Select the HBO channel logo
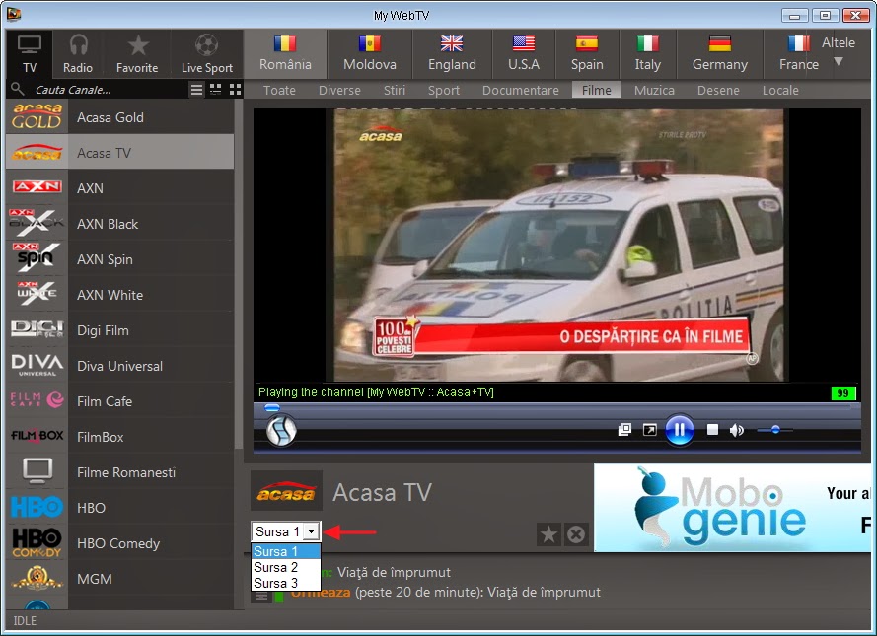The width and height of the screenshot is (877, 636). [37, 508]
